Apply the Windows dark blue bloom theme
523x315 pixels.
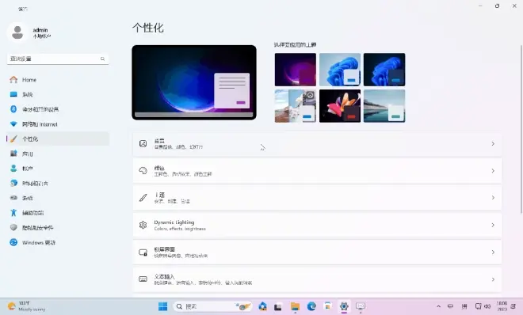click(x=384, y=70)
